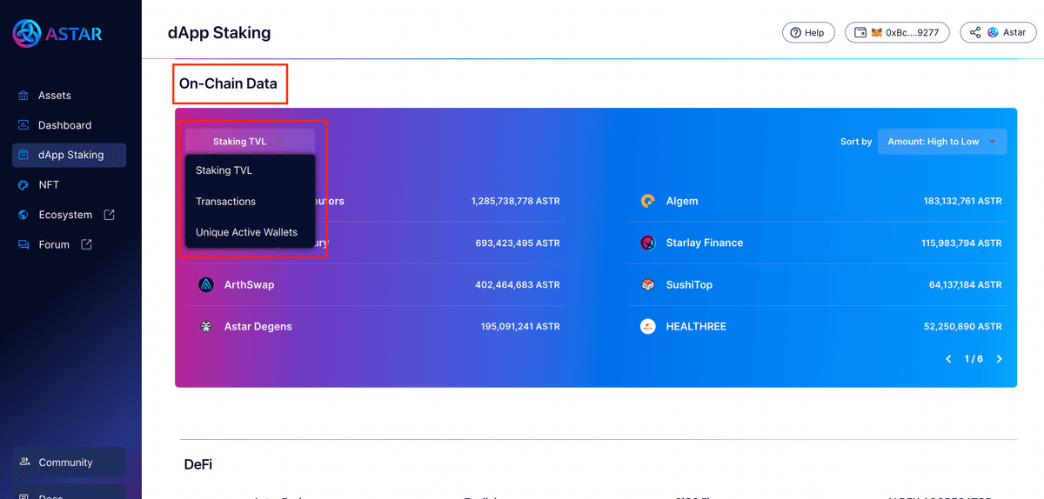Select dApp Staking sidebar item

[x=69, y=155]
